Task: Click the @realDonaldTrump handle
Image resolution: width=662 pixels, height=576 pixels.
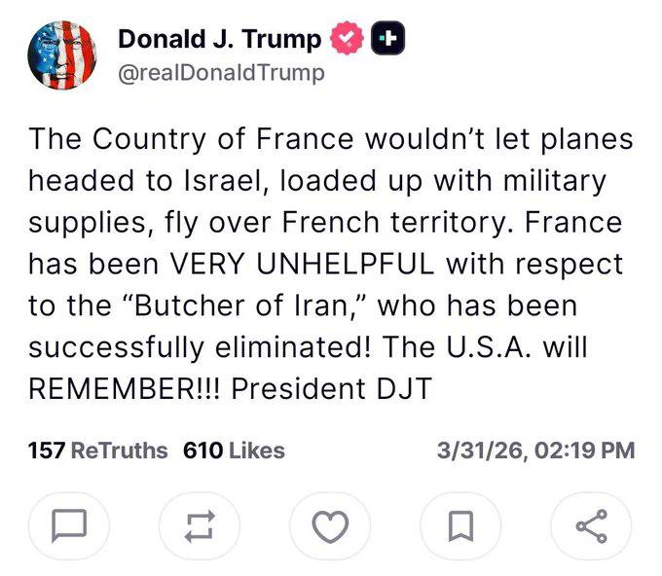Action: (x=221, y=73)
